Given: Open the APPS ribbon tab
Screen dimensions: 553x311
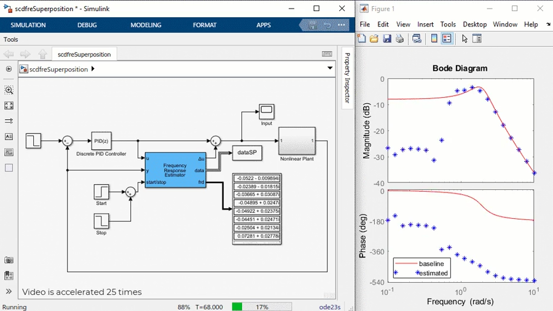Looking at the screenshot, I should (264, 25).
